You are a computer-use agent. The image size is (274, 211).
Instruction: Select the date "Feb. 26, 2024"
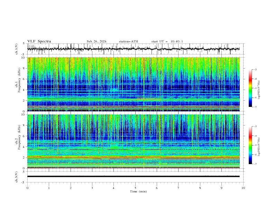[x=97, y=41]
